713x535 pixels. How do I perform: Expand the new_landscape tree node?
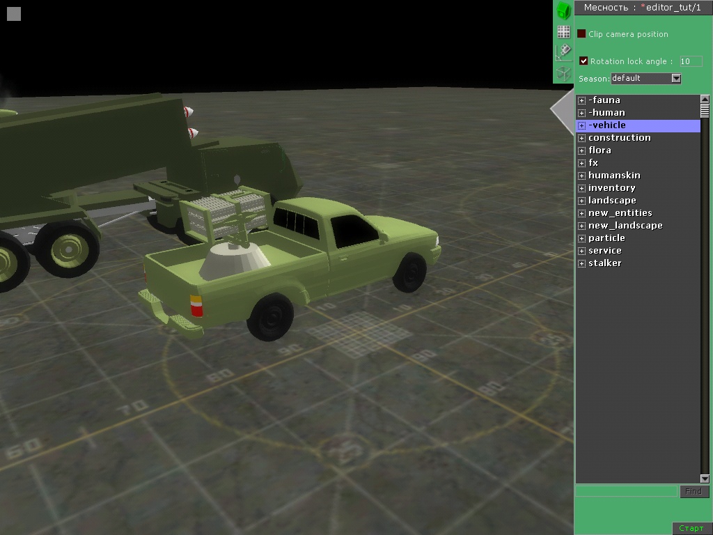pos(581,226)
